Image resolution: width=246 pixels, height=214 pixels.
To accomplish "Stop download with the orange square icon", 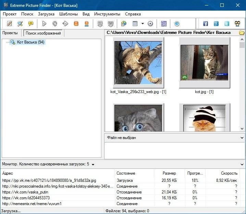I will tap(76, 24).
